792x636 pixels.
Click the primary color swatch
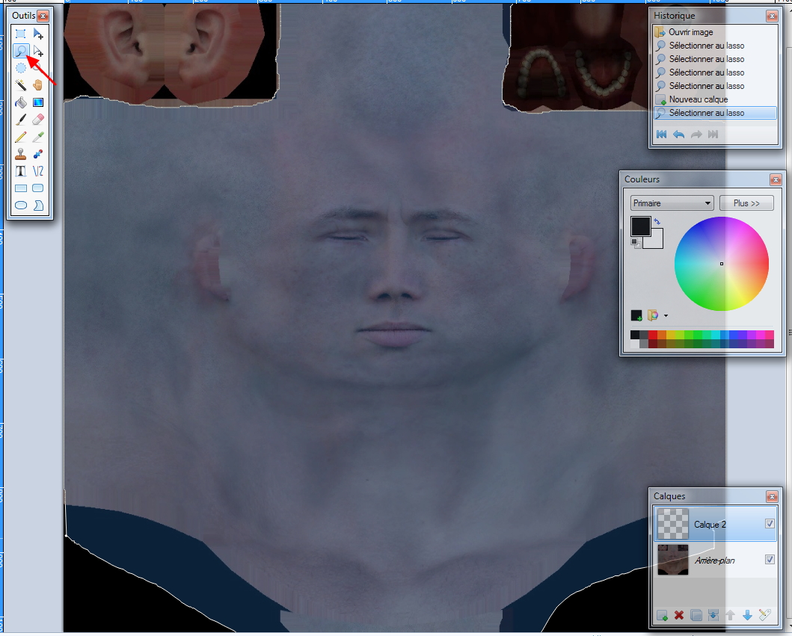pos(639,226)
